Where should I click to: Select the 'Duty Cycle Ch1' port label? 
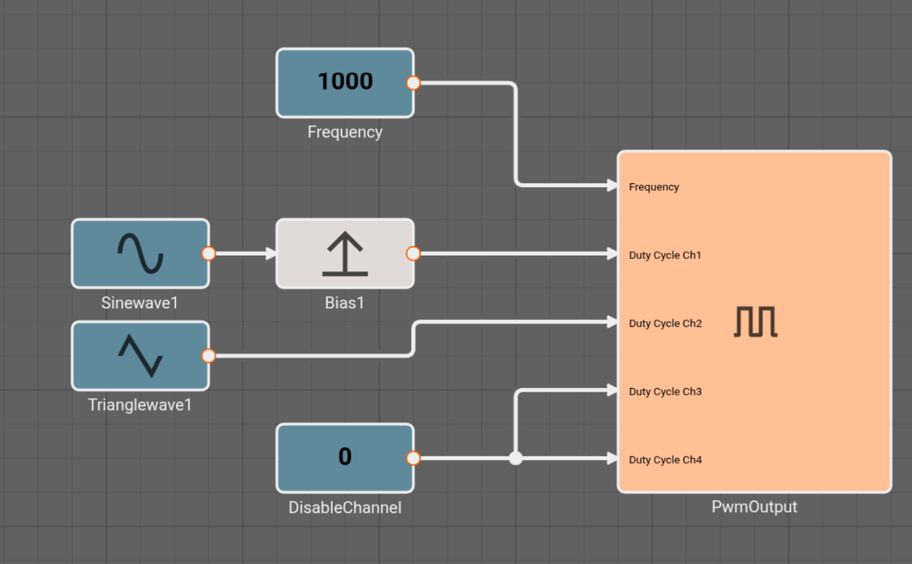[x=665, y=255]
